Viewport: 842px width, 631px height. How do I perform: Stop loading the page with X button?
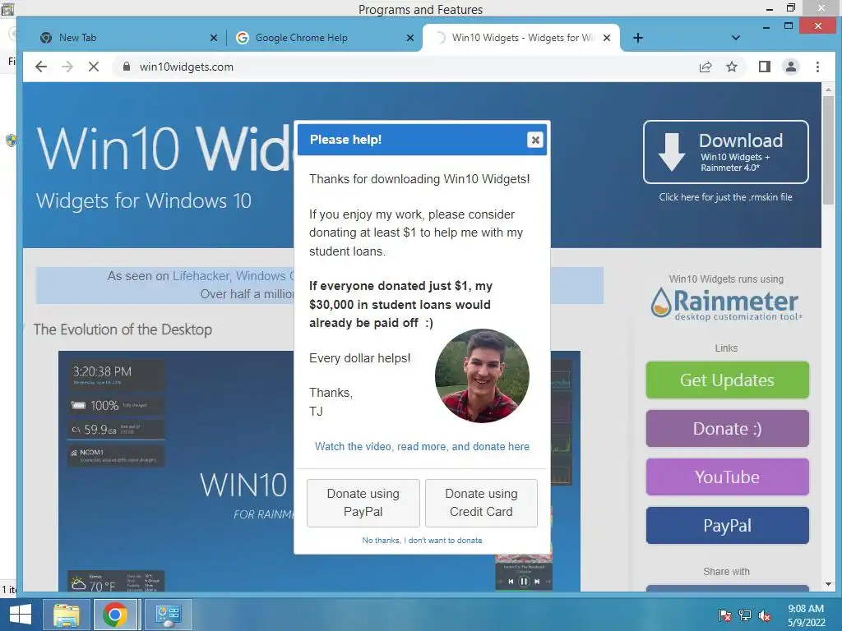[94, 67]
